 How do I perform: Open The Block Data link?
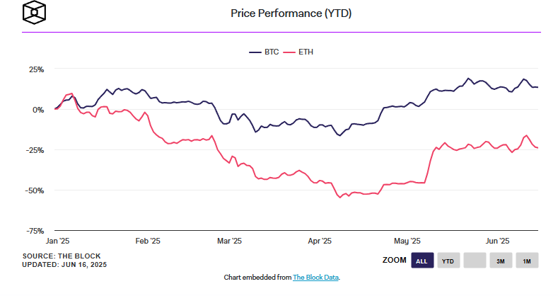[316, 277]
